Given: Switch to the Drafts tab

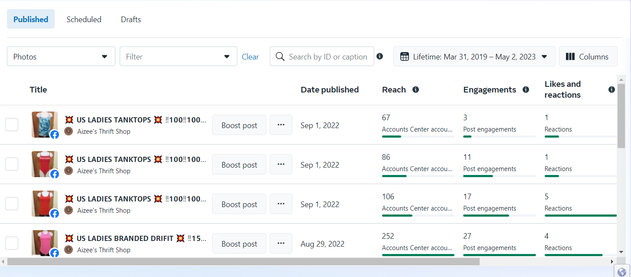Looking at the screenshot, I should [131, 20].
